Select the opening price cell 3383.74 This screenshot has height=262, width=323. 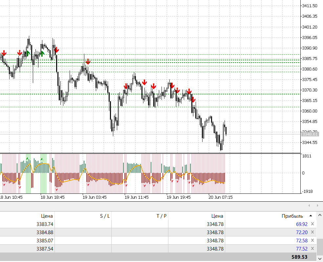[x=44, y=224]
